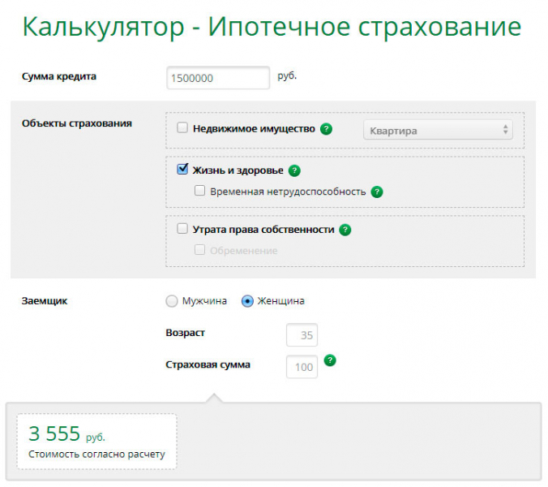Tick the Временная нетрудоспособность checkbox
This screenshot has height=487, width=548.
coord(200,192)
